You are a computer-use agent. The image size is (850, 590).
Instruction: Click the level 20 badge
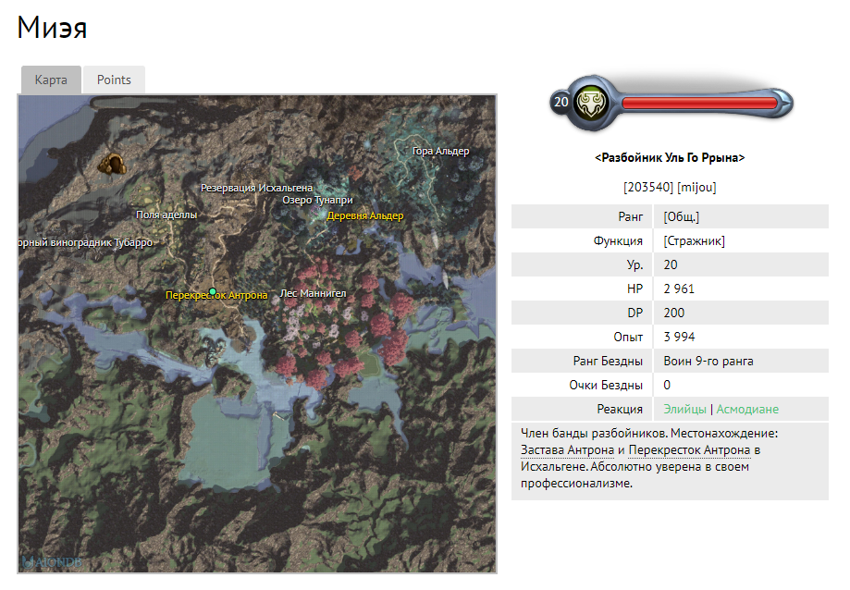tap(561, 102)
